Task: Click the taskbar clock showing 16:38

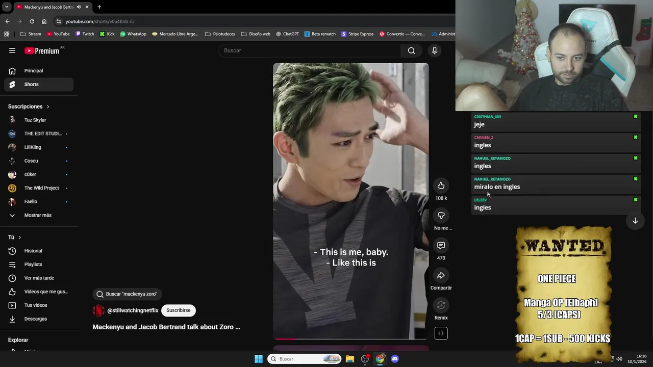Action: (x=637, y=359)
